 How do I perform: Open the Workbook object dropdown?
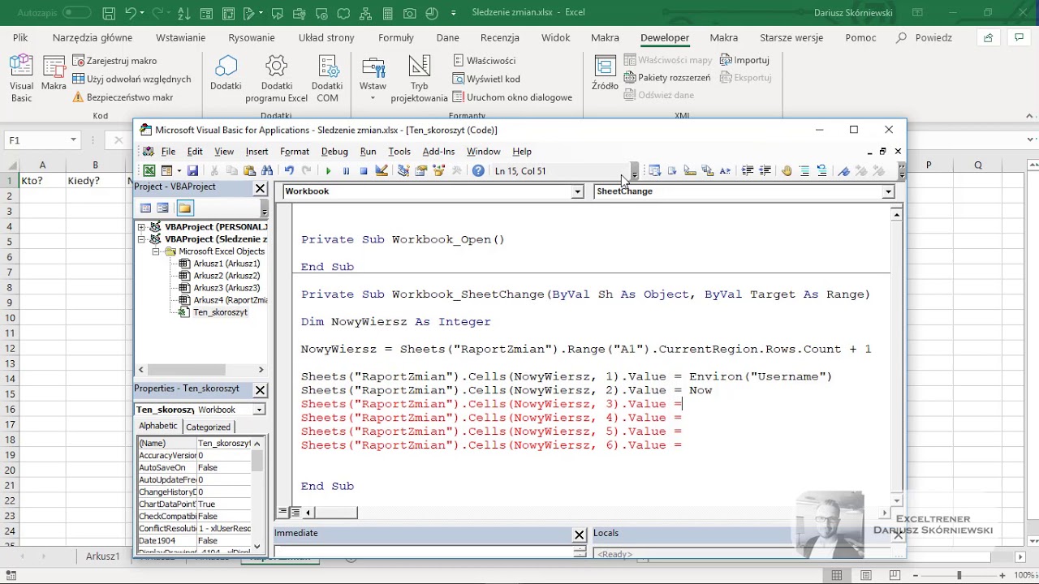point(577,191)
